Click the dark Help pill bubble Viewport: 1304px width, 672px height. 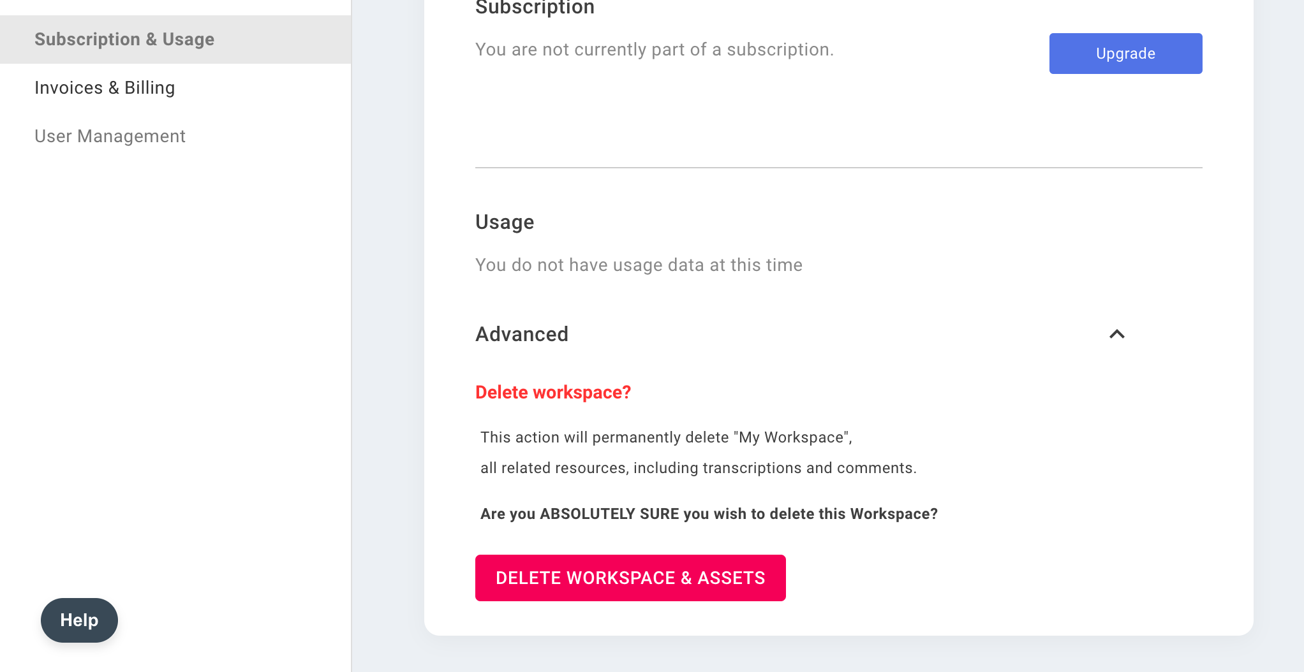tap(78, 620)
